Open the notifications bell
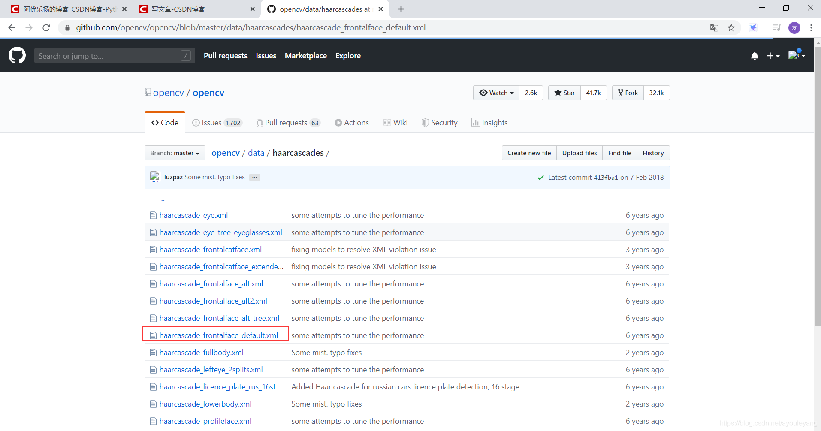The image size is (821, 431). tap(755, 56)
